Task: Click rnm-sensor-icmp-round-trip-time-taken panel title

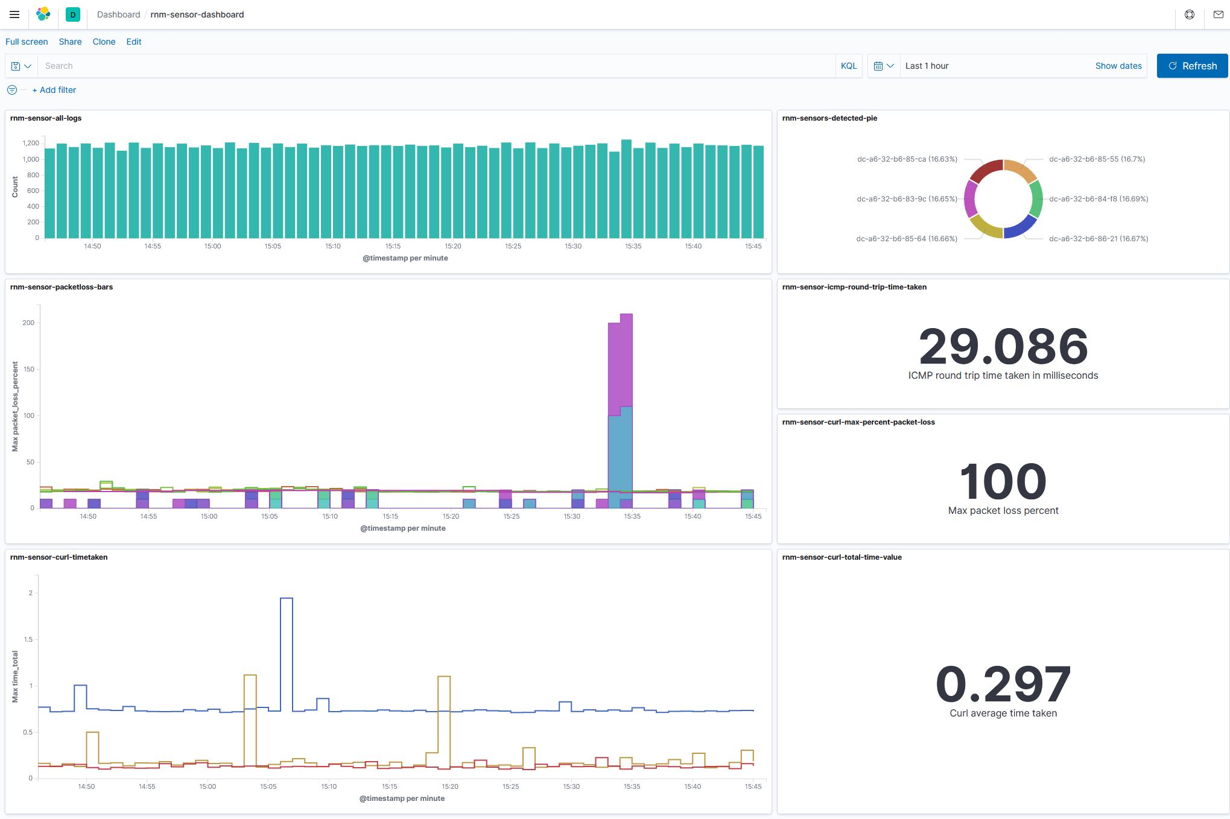Action: [854, 287]
